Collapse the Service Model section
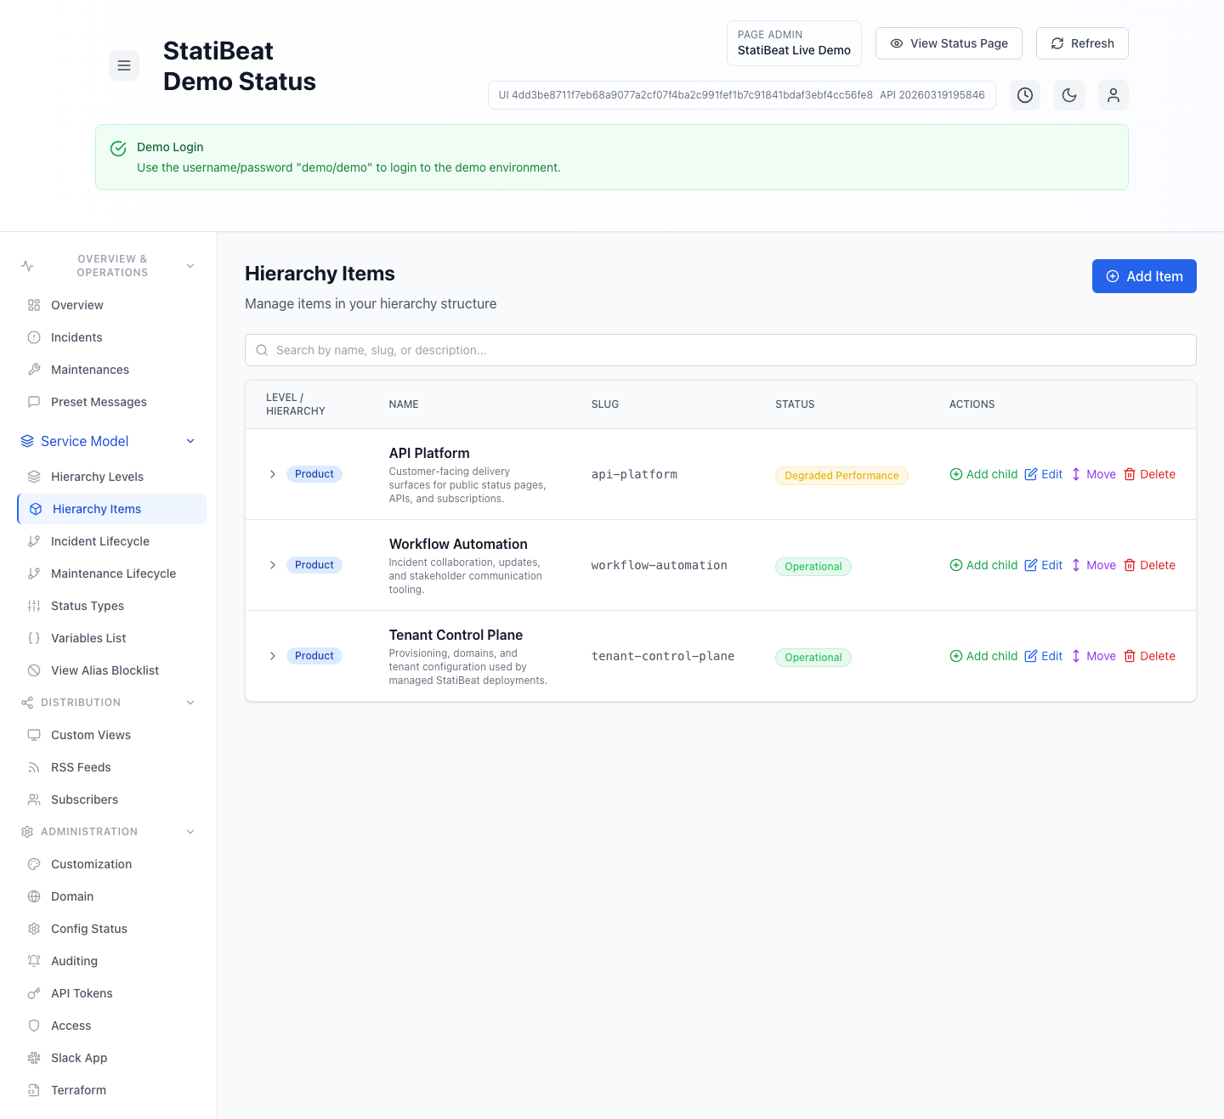 (x=190, y=441)
